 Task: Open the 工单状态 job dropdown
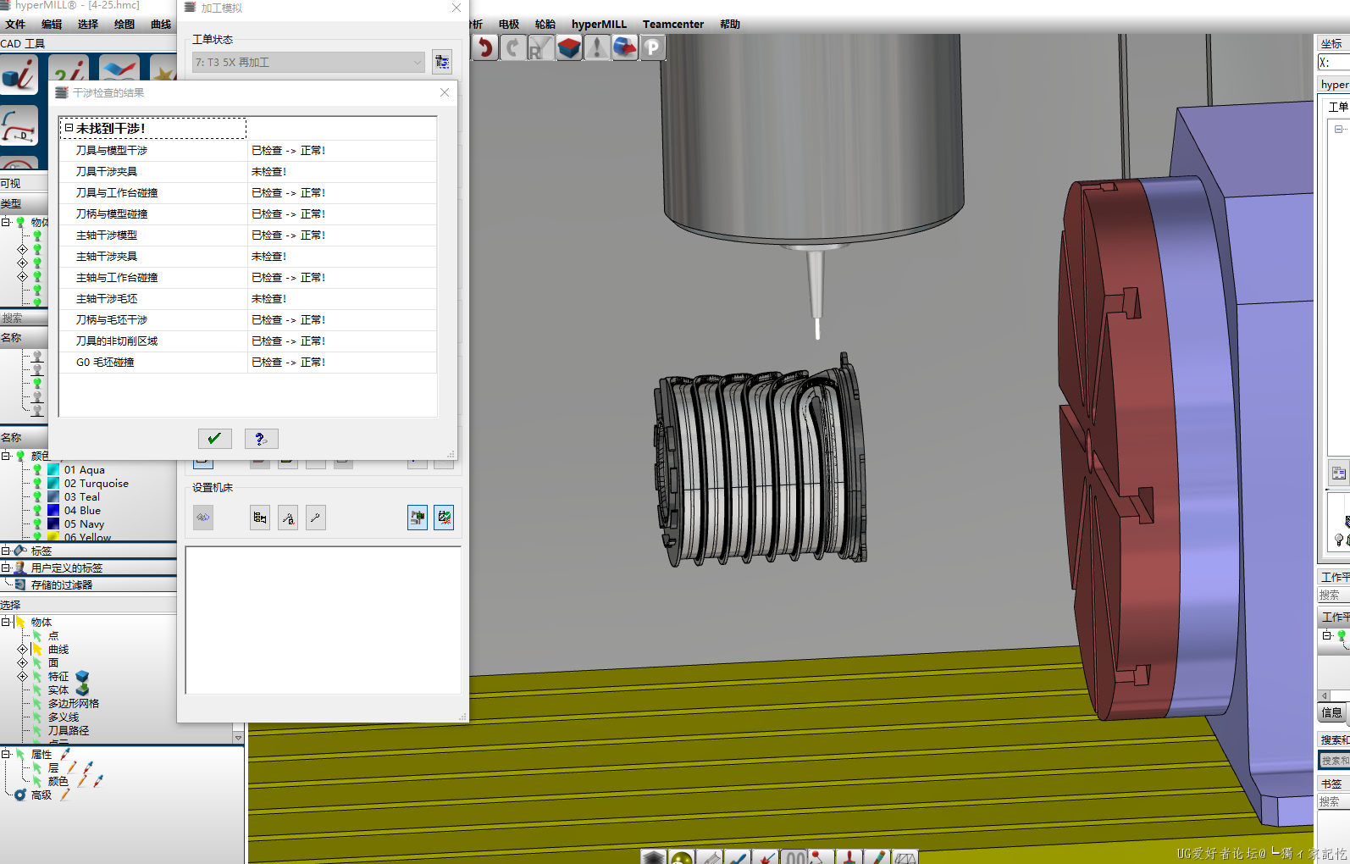coord(309,62)
